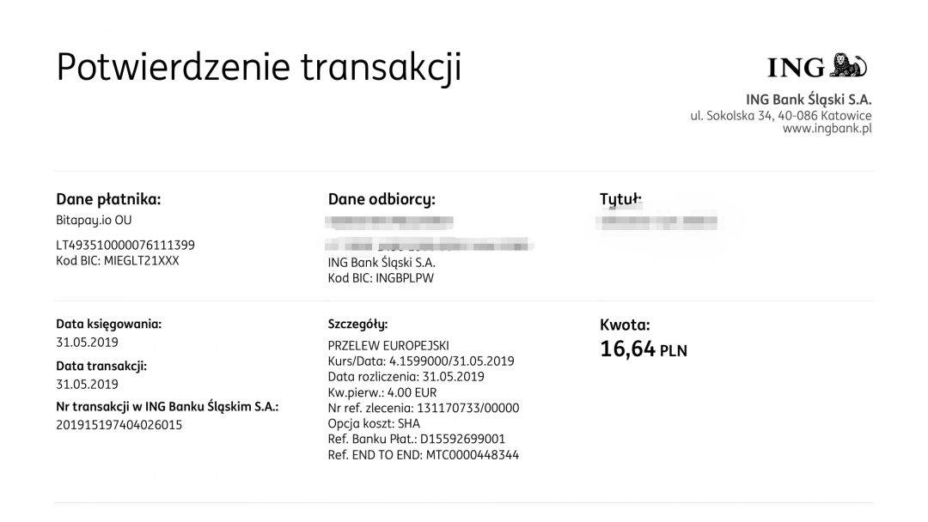Click the order reference 131170733/00000 line
Screen dimensions: 928x522
(424, 408)
